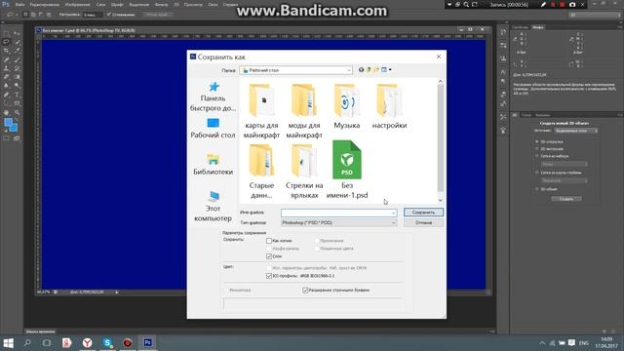Viewport: 624px width, 351px height.
Task: Click the Сохранить button
Action: tap(423, 213)
